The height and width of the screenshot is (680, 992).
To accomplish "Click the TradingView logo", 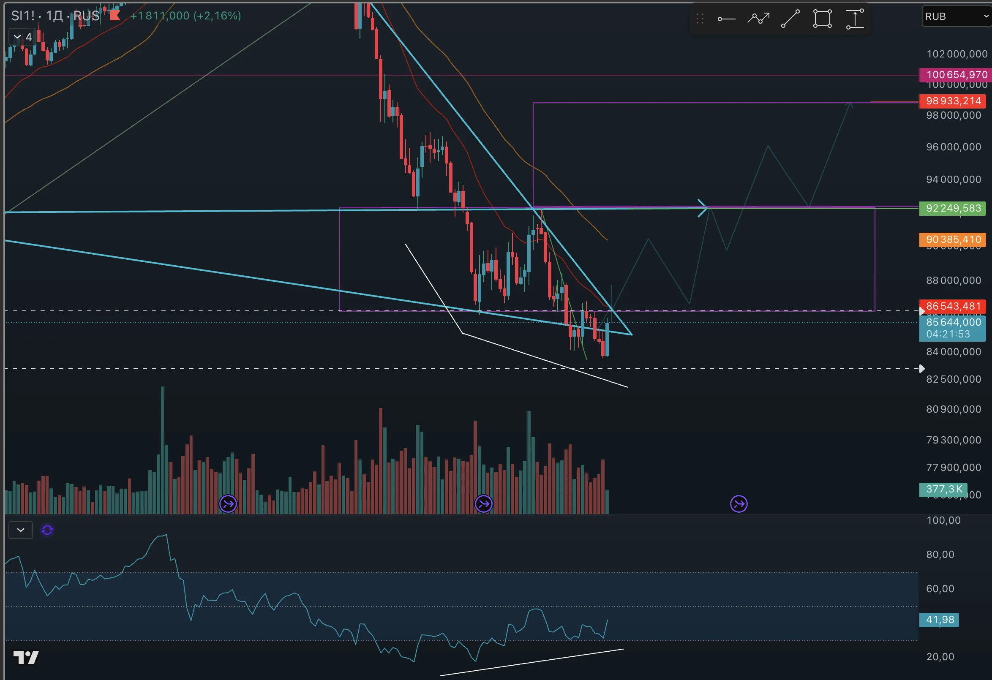I will pos(26,657).
